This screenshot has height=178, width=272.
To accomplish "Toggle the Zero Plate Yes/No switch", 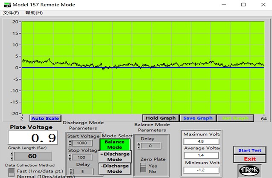I will click(x=143, y=168).
